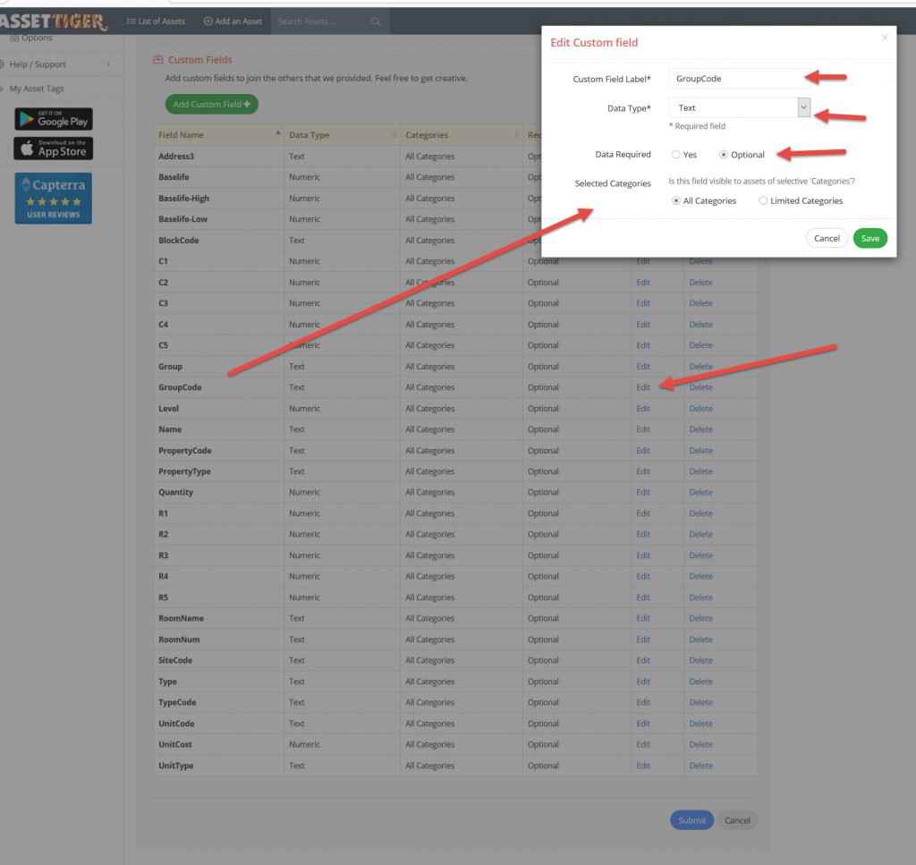This screenshot has height=865, width=916.
Task: Choose the Limited Categories radio button
Action: [763, 201]
